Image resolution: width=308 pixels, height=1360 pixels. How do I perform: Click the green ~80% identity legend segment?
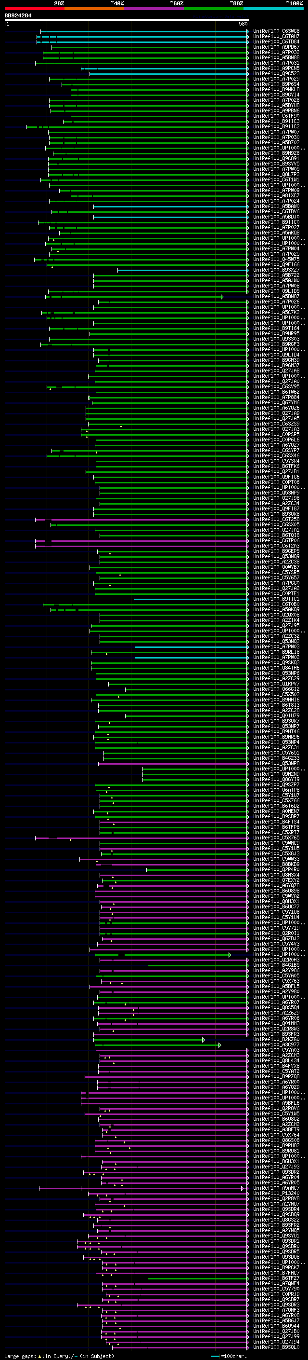click(214, 9)
